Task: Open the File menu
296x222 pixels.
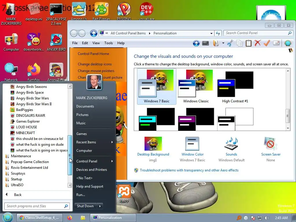Action: 75,43
